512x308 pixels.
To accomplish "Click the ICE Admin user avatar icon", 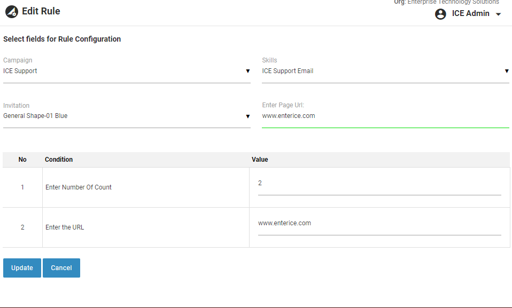I will (440, 14).
